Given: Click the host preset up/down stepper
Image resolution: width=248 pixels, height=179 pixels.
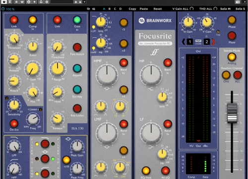Looking at the screenshot, I should 78,2.
